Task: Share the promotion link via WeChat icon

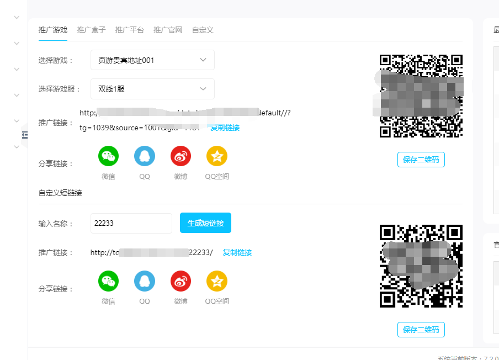Action: pos(108,156)
